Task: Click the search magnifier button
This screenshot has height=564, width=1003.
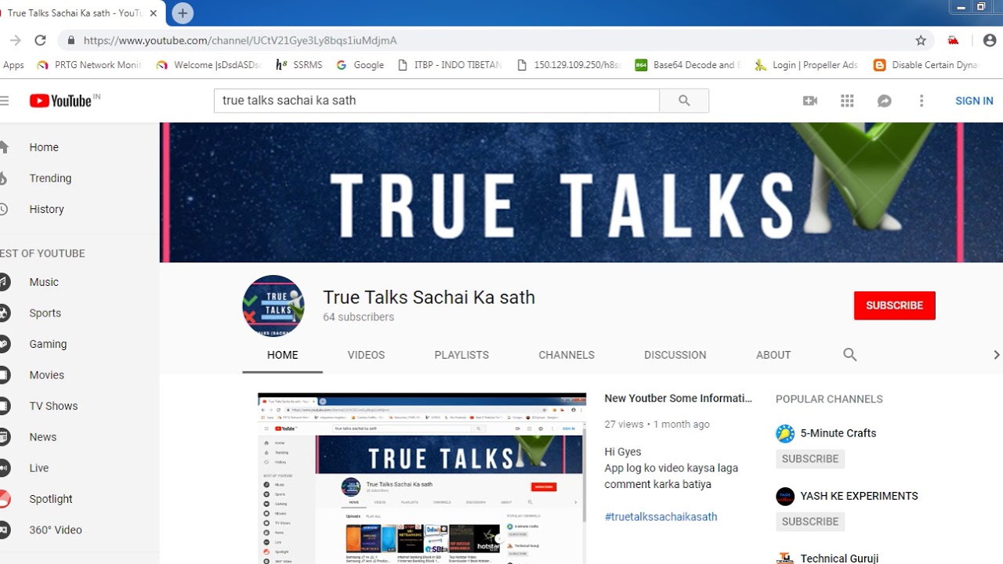Action: 684,101
